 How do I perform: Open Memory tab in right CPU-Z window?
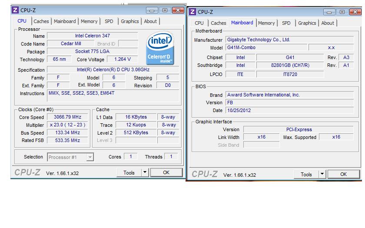pos(266,23)
